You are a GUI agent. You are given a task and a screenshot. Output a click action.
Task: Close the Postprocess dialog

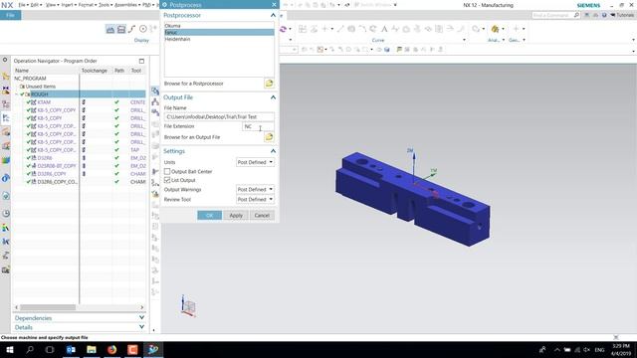click(x=274, y=4)
